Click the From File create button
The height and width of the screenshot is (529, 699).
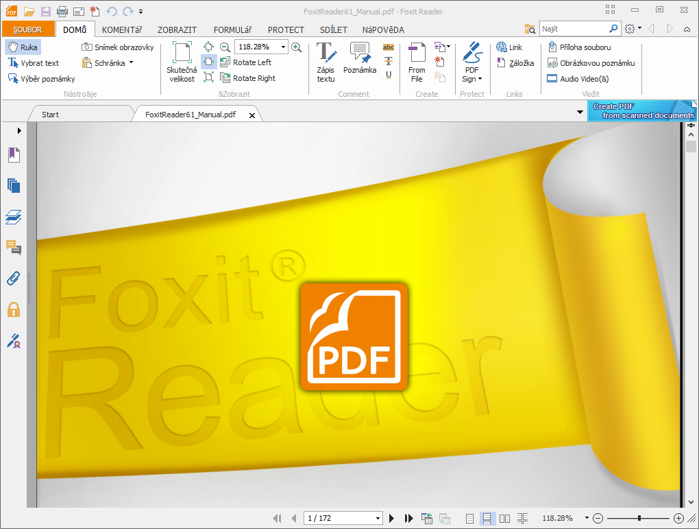(x=417, y=62)
